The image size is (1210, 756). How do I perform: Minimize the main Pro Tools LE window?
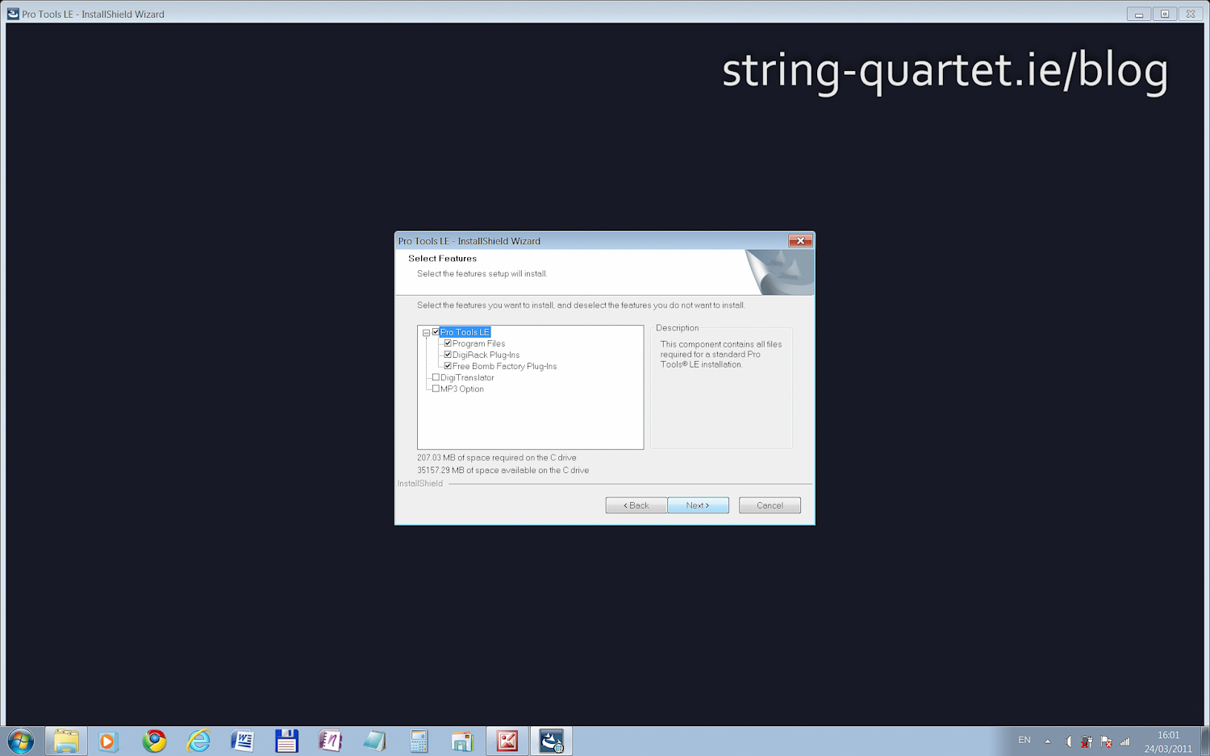pos(1139,14)
